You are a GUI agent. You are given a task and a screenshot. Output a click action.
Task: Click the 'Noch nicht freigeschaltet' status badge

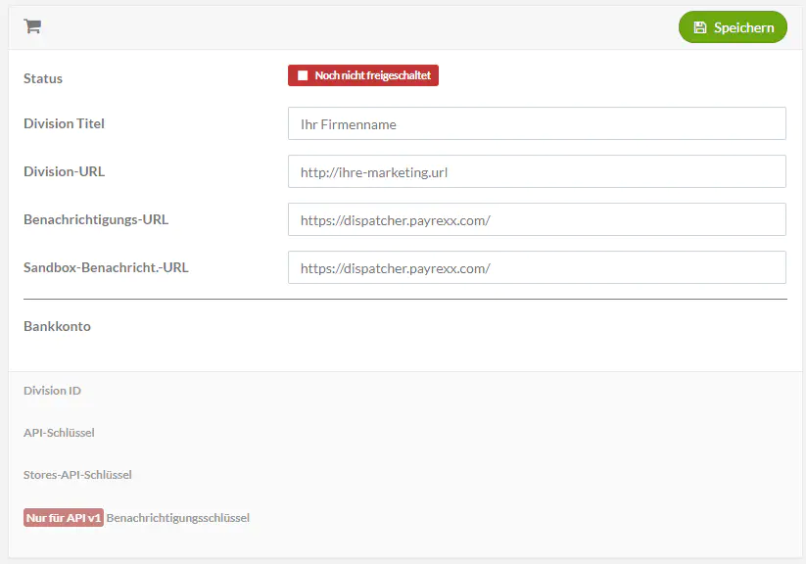(x=363, y=75)
